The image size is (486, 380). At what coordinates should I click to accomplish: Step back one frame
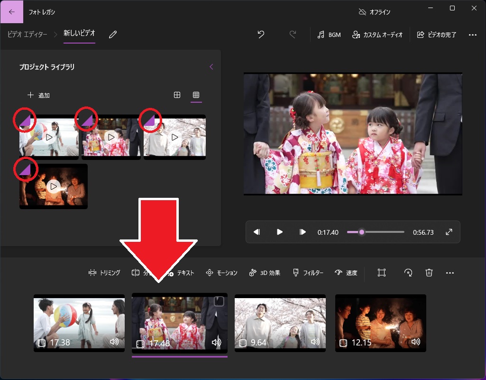[257, 232]
